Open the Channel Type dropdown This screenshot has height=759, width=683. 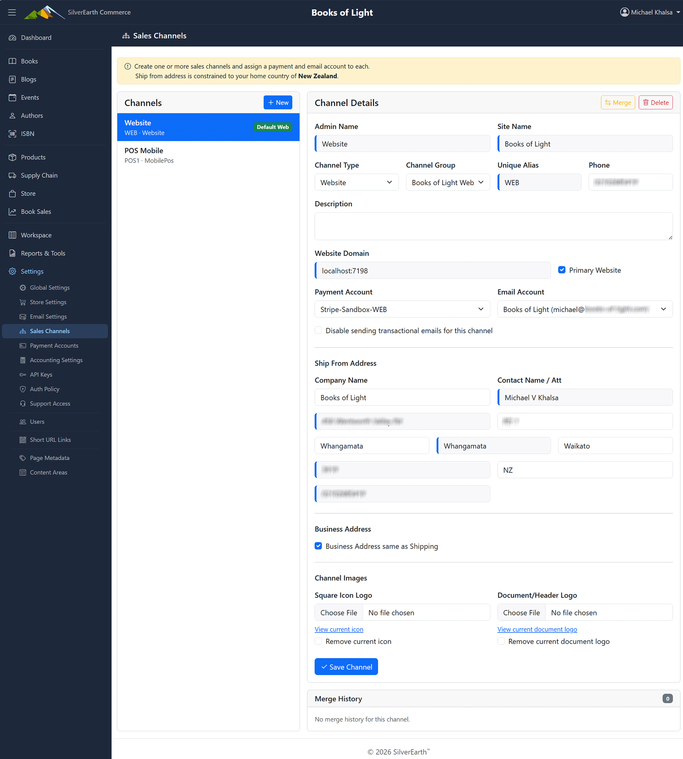(356, 182)
